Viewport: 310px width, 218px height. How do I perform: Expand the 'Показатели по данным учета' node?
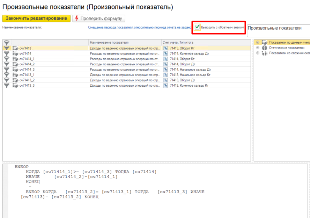coord(258,42)
